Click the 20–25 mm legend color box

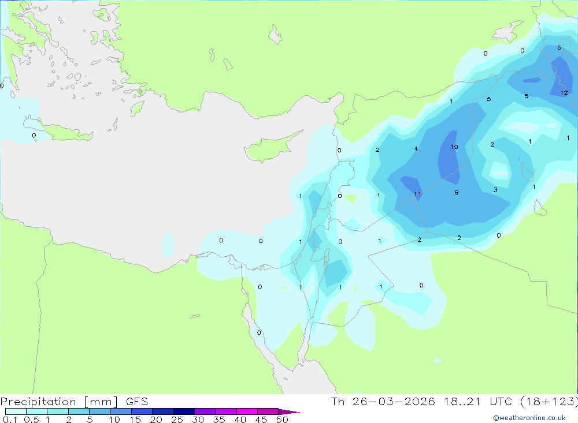pos(163,411)
